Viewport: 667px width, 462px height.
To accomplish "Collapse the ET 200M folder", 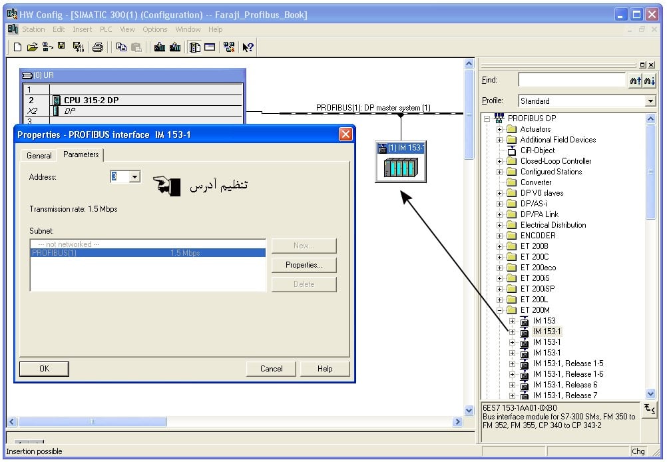I will pos(500,310).
